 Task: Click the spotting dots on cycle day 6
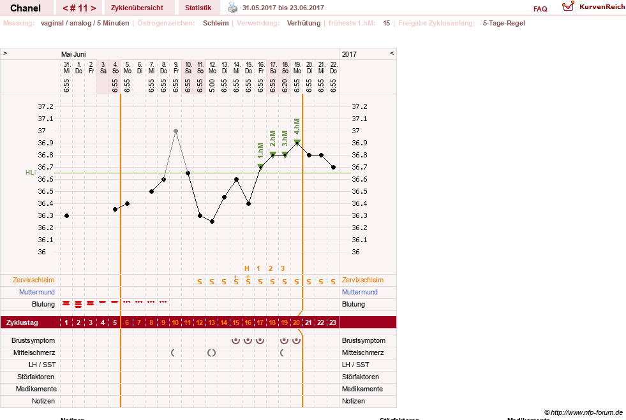[x=127, y=302]
